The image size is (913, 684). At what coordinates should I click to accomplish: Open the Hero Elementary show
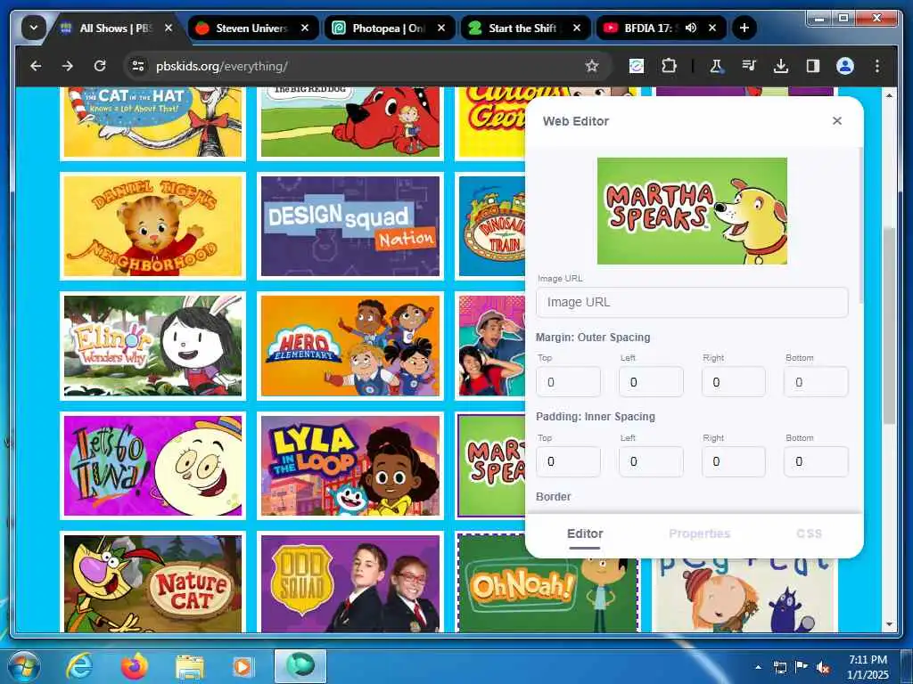pos(350,346)
